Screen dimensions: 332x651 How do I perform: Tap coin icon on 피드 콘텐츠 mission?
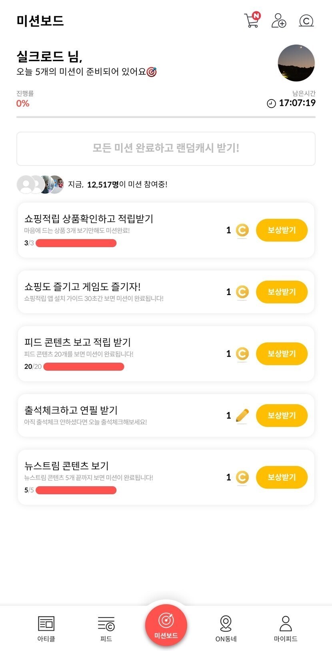[x=242, y=353]
